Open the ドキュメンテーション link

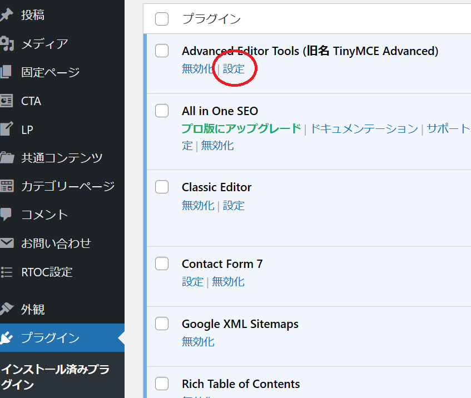(x=364, y=129)
